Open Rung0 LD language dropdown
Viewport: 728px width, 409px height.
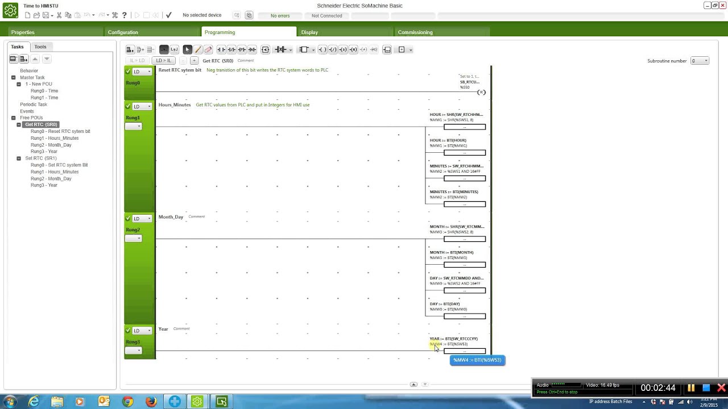pos(142,72)
